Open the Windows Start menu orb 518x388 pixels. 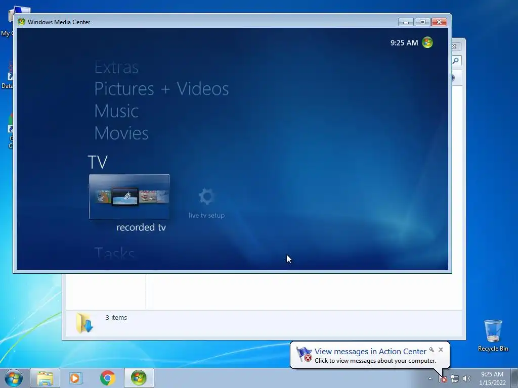pyautogui.click(x=14, y=378)
